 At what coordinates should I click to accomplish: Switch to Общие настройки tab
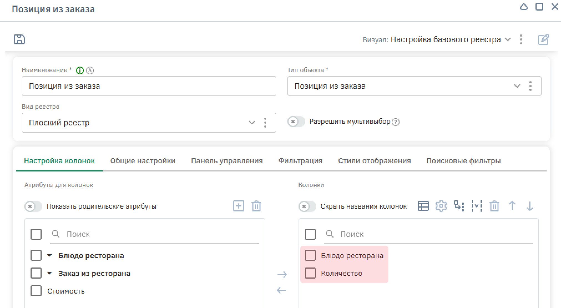coord(143,161)
